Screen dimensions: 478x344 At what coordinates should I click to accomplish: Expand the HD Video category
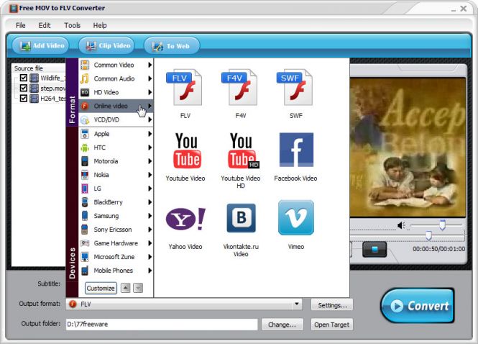[x=115, y=93]
